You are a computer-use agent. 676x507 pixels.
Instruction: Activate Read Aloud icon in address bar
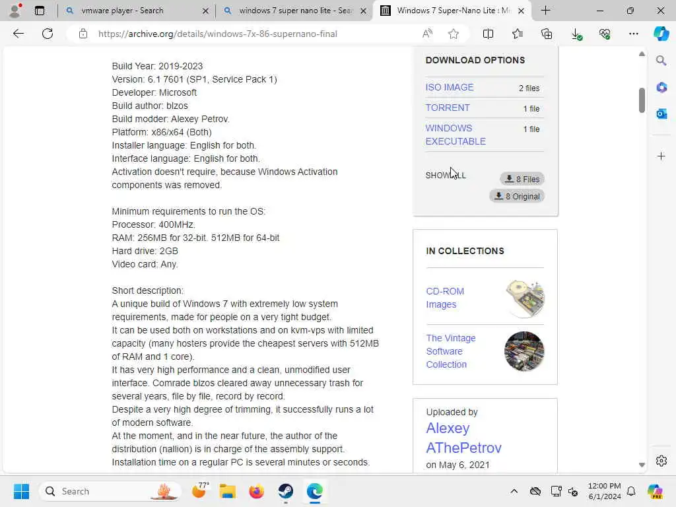click(427, 34)
